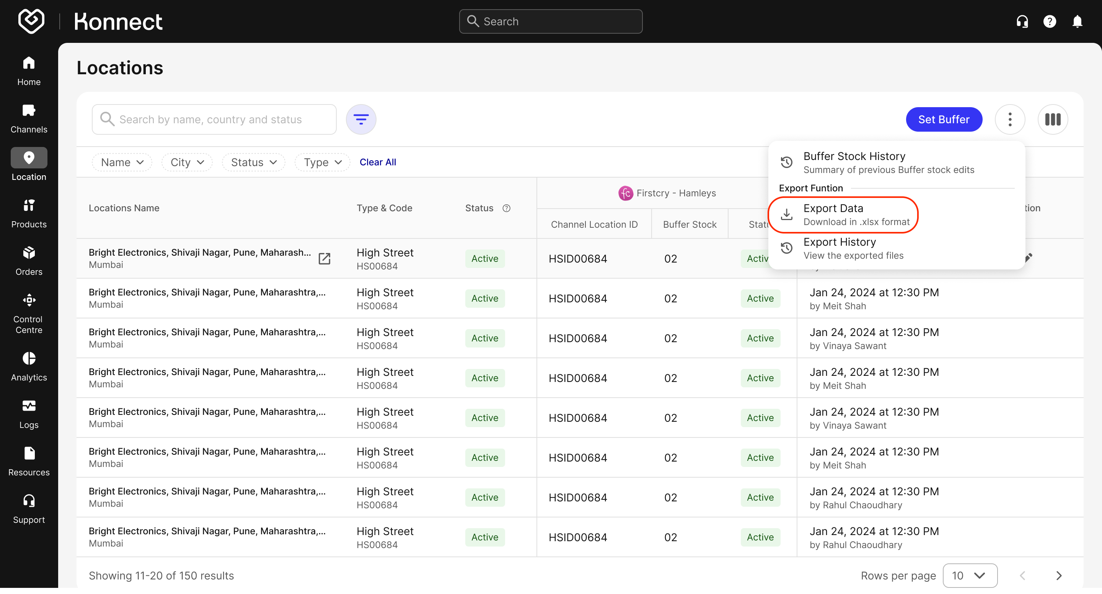1102x594 pixels.
Task: Click the Firstcry channel logo
Action: [x=626, y=193]
